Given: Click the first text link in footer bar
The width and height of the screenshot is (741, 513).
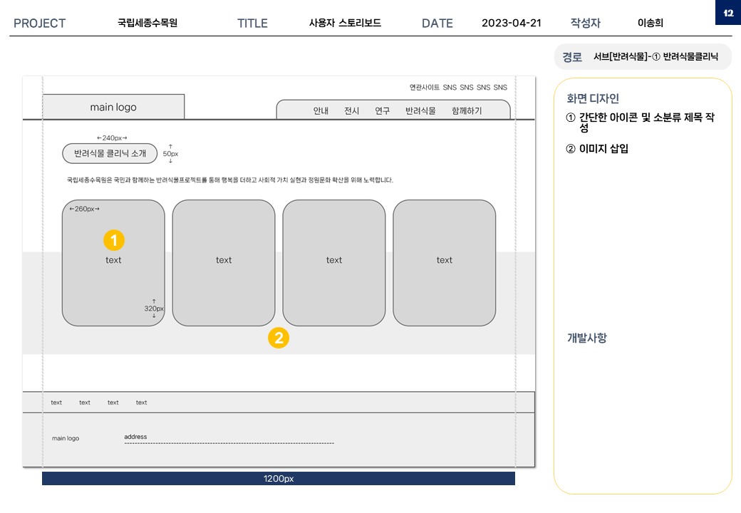Looking at the screenshot, I should (x=56, y=403).
